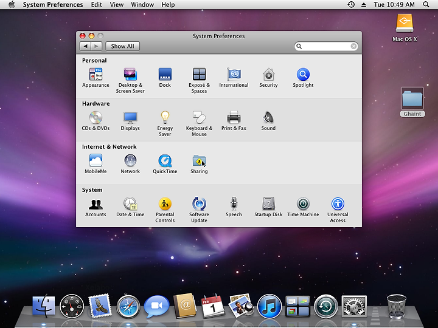Open the Accounts preference pane
The height and width of the screenshot is (328, 438).
96,207
